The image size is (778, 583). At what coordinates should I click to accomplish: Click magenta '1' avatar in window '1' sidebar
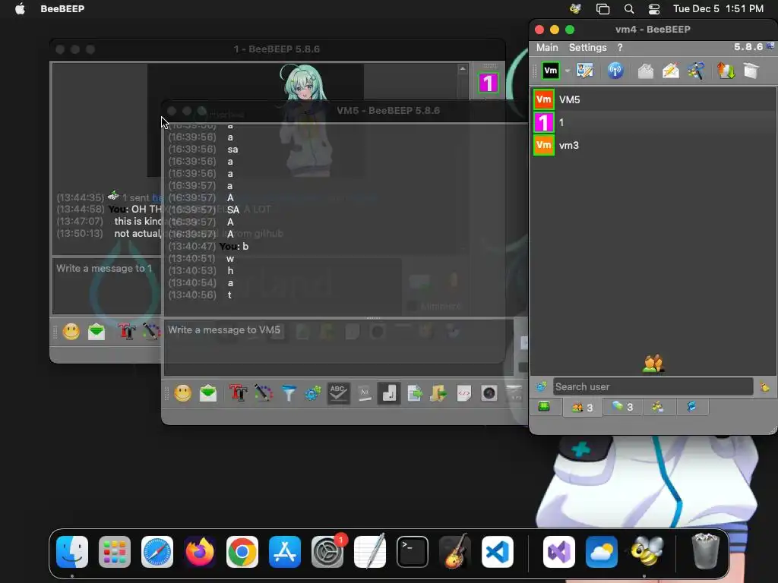(489, 83)
